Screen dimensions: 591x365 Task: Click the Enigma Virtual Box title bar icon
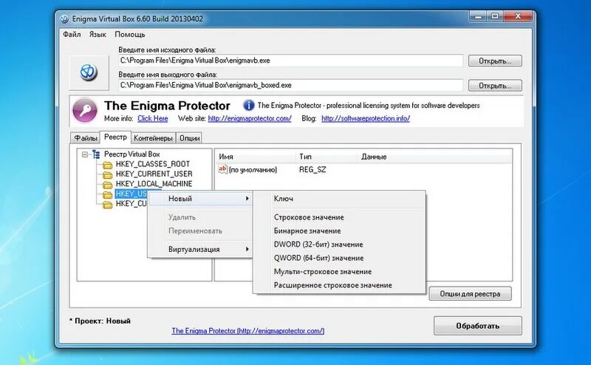[x=64, y=19]
